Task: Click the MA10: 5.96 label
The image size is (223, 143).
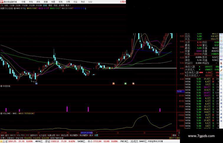Action: (x=32, y=9)
